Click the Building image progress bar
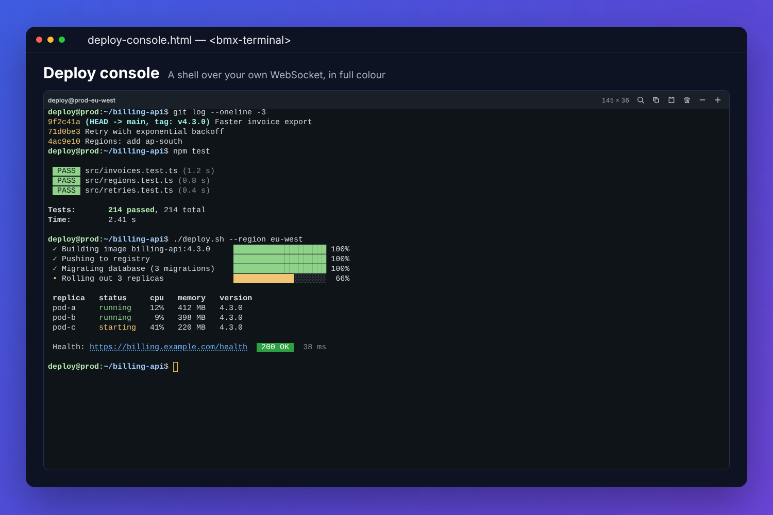This screenshot has width=773, height=515. pyautogui.click(x=280, y=249)
